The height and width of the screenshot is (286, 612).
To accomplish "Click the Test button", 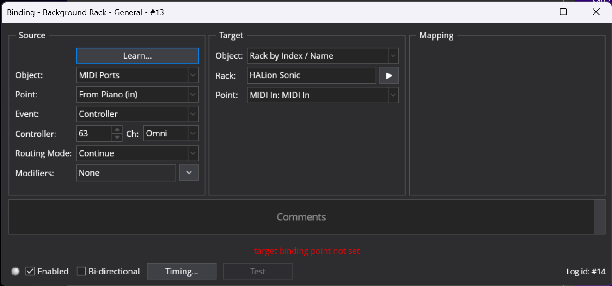I will coord(257,271).
